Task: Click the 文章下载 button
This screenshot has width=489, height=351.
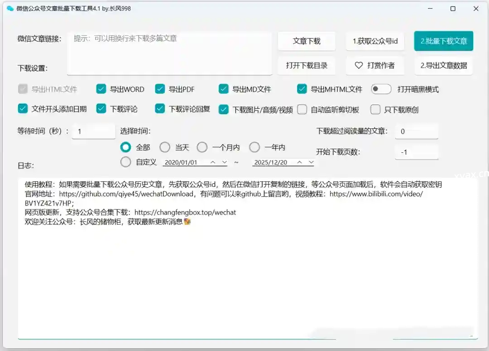Action: [307, 41]
